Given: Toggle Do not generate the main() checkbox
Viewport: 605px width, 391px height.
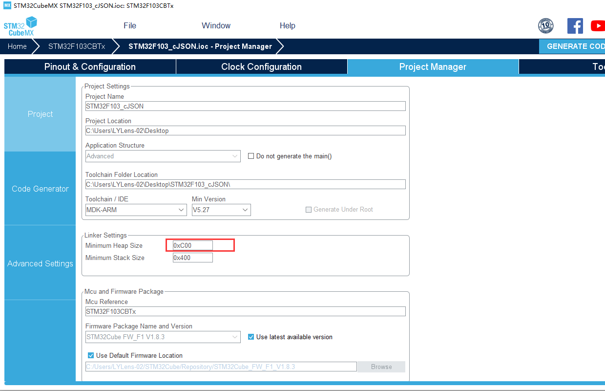Looking at the screenshot, I should point(251,156).
